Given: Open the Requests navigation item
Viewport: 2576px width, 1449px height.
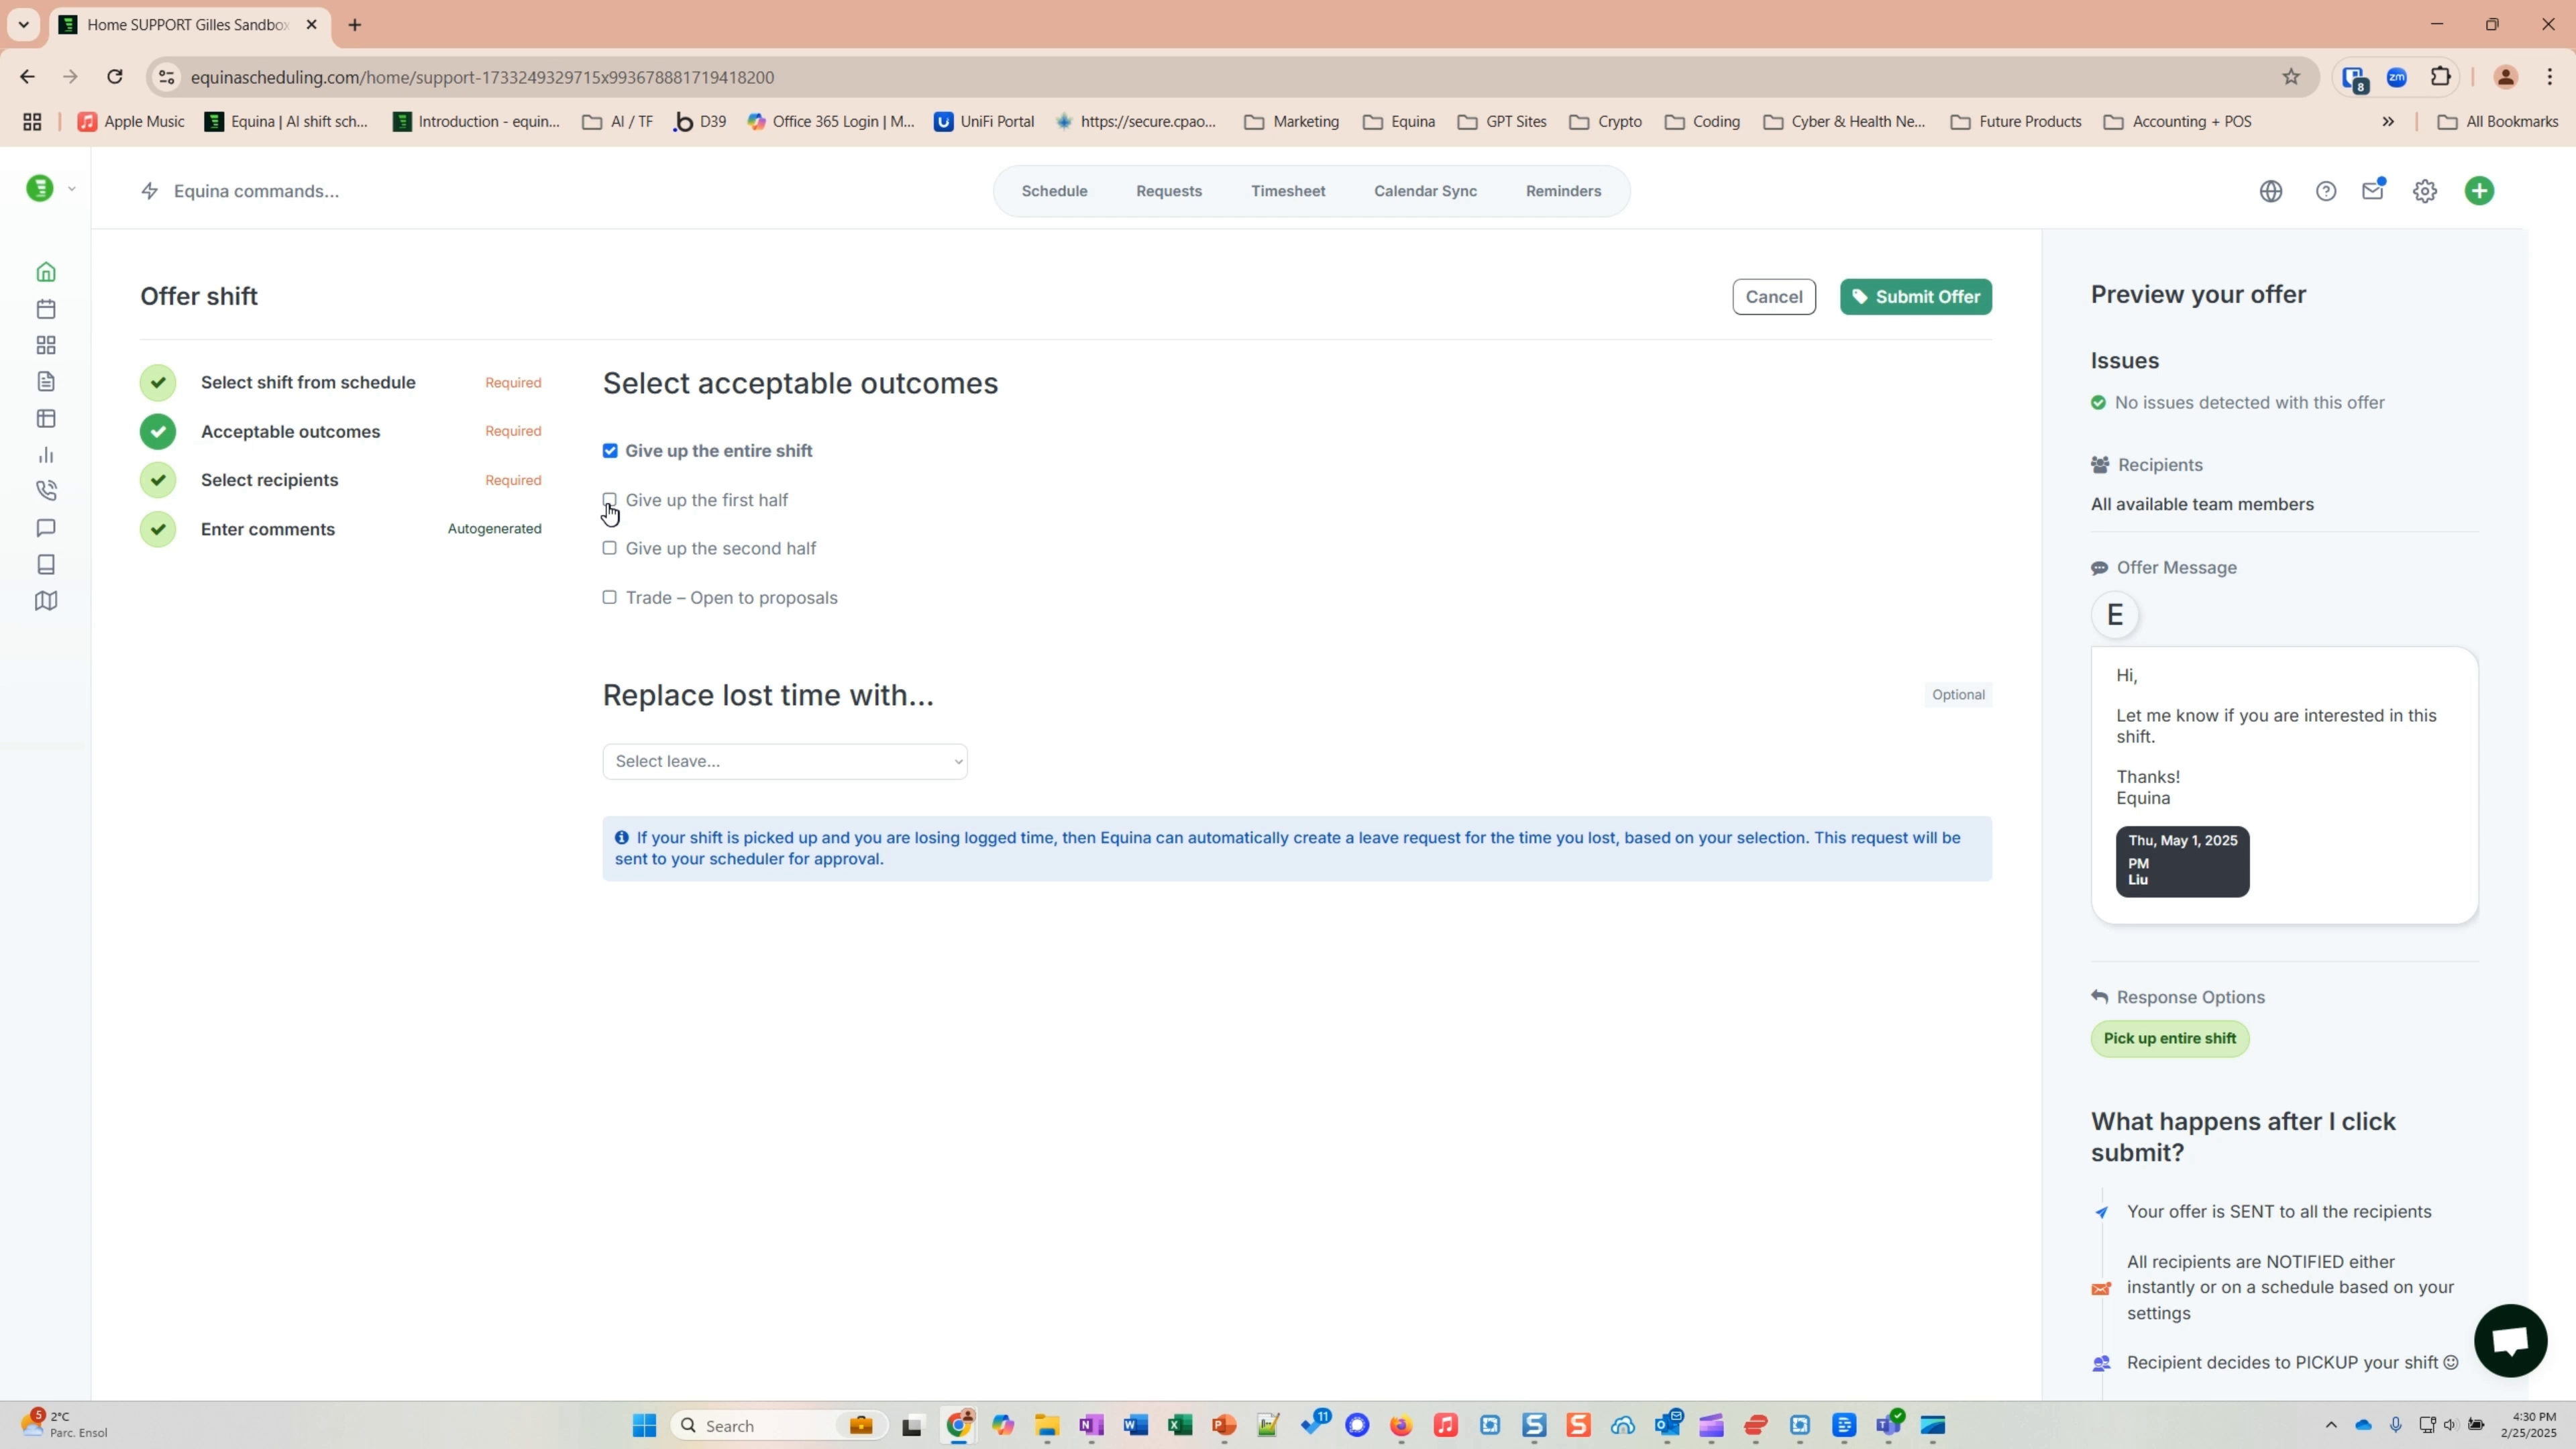Looking at the screenshot, I should 1169,190.
